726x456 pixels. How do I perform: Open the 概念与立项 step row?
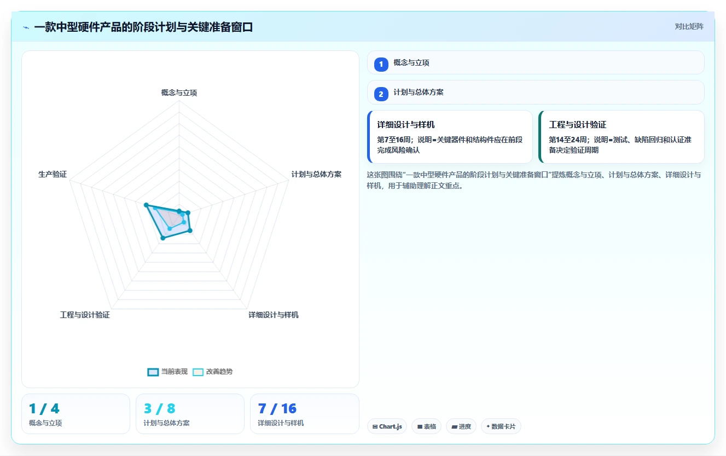click(x=536, y=62)
